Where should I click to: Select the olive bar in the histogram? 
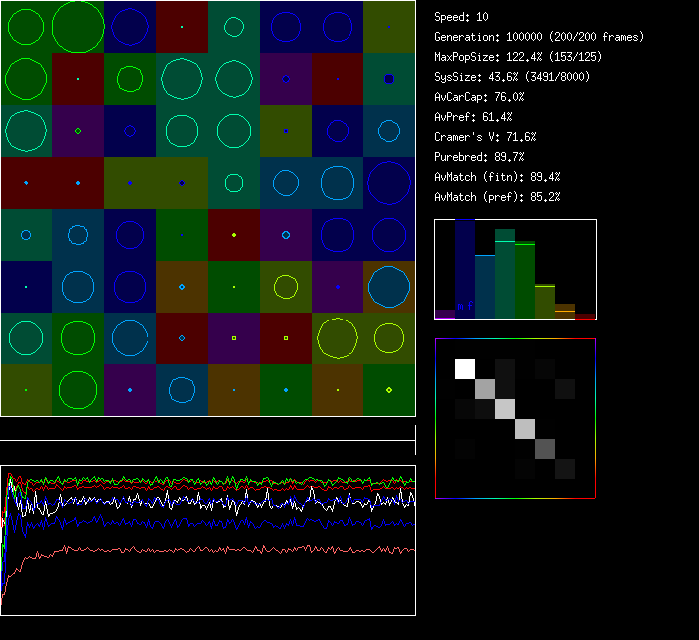click(544, 302)
